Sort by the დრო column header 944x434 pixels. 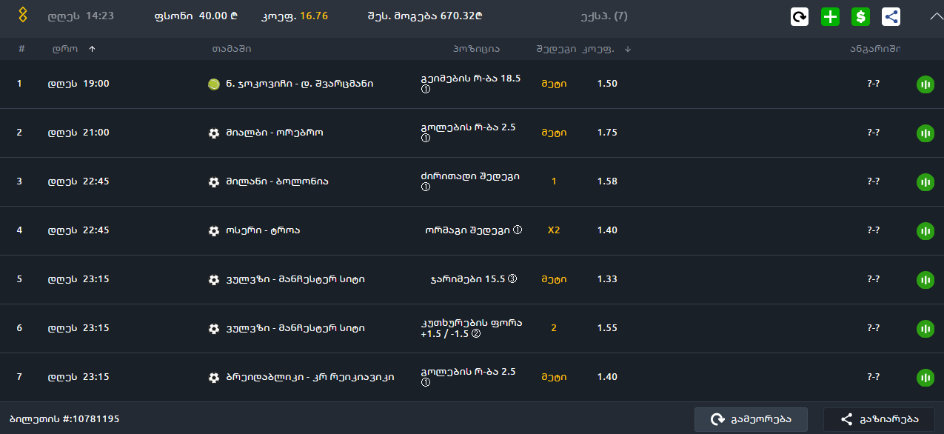click(x=65, y=49)
